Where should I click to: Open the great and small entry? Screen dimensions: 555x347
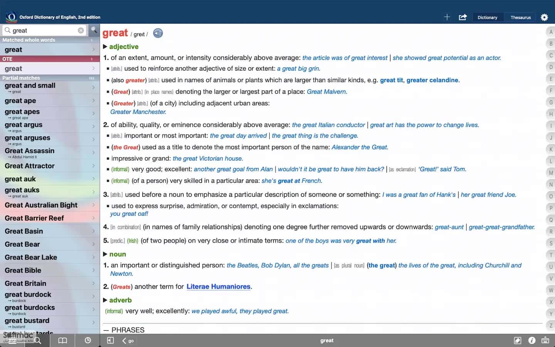coord(50,88)
